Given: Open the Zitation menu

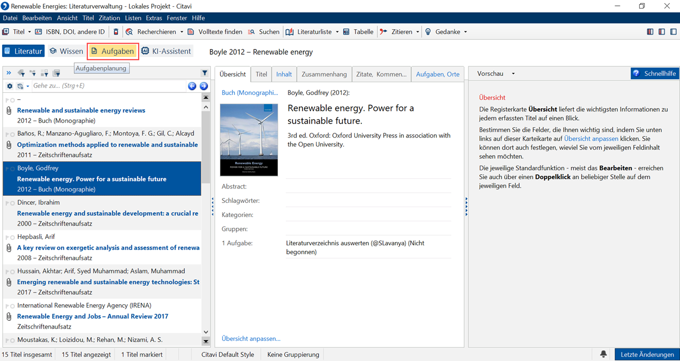Looking at the screenshot, I should (x=109, y=18).
